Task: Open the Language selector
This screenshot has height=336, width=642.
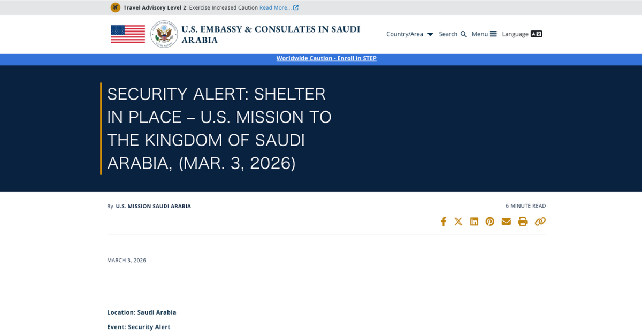Action: [x=522, y=34]
